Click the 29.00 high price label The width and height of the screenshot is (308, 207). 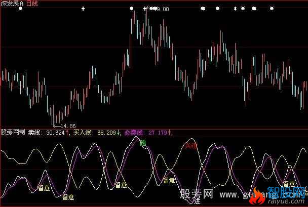[162, 9]
